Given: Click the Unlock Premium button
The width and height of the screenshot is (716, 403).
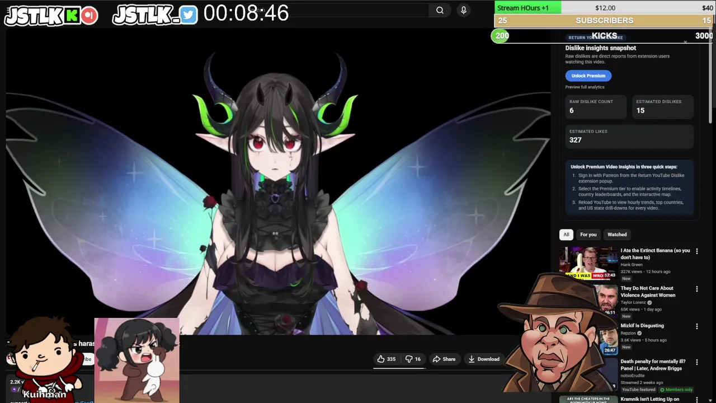Looking at the screenshot, I should coord(588,76).
